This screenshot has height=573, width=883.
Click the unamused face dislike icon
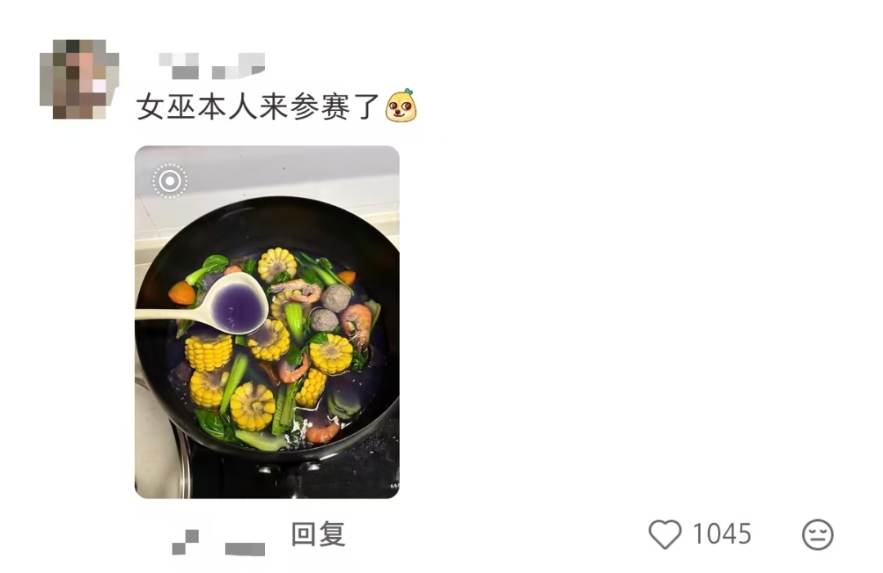(x=818, y=534)
